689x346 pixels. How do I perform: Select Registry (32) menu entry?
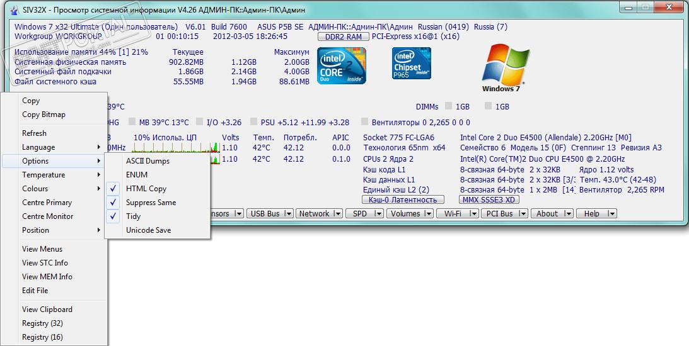54,323
